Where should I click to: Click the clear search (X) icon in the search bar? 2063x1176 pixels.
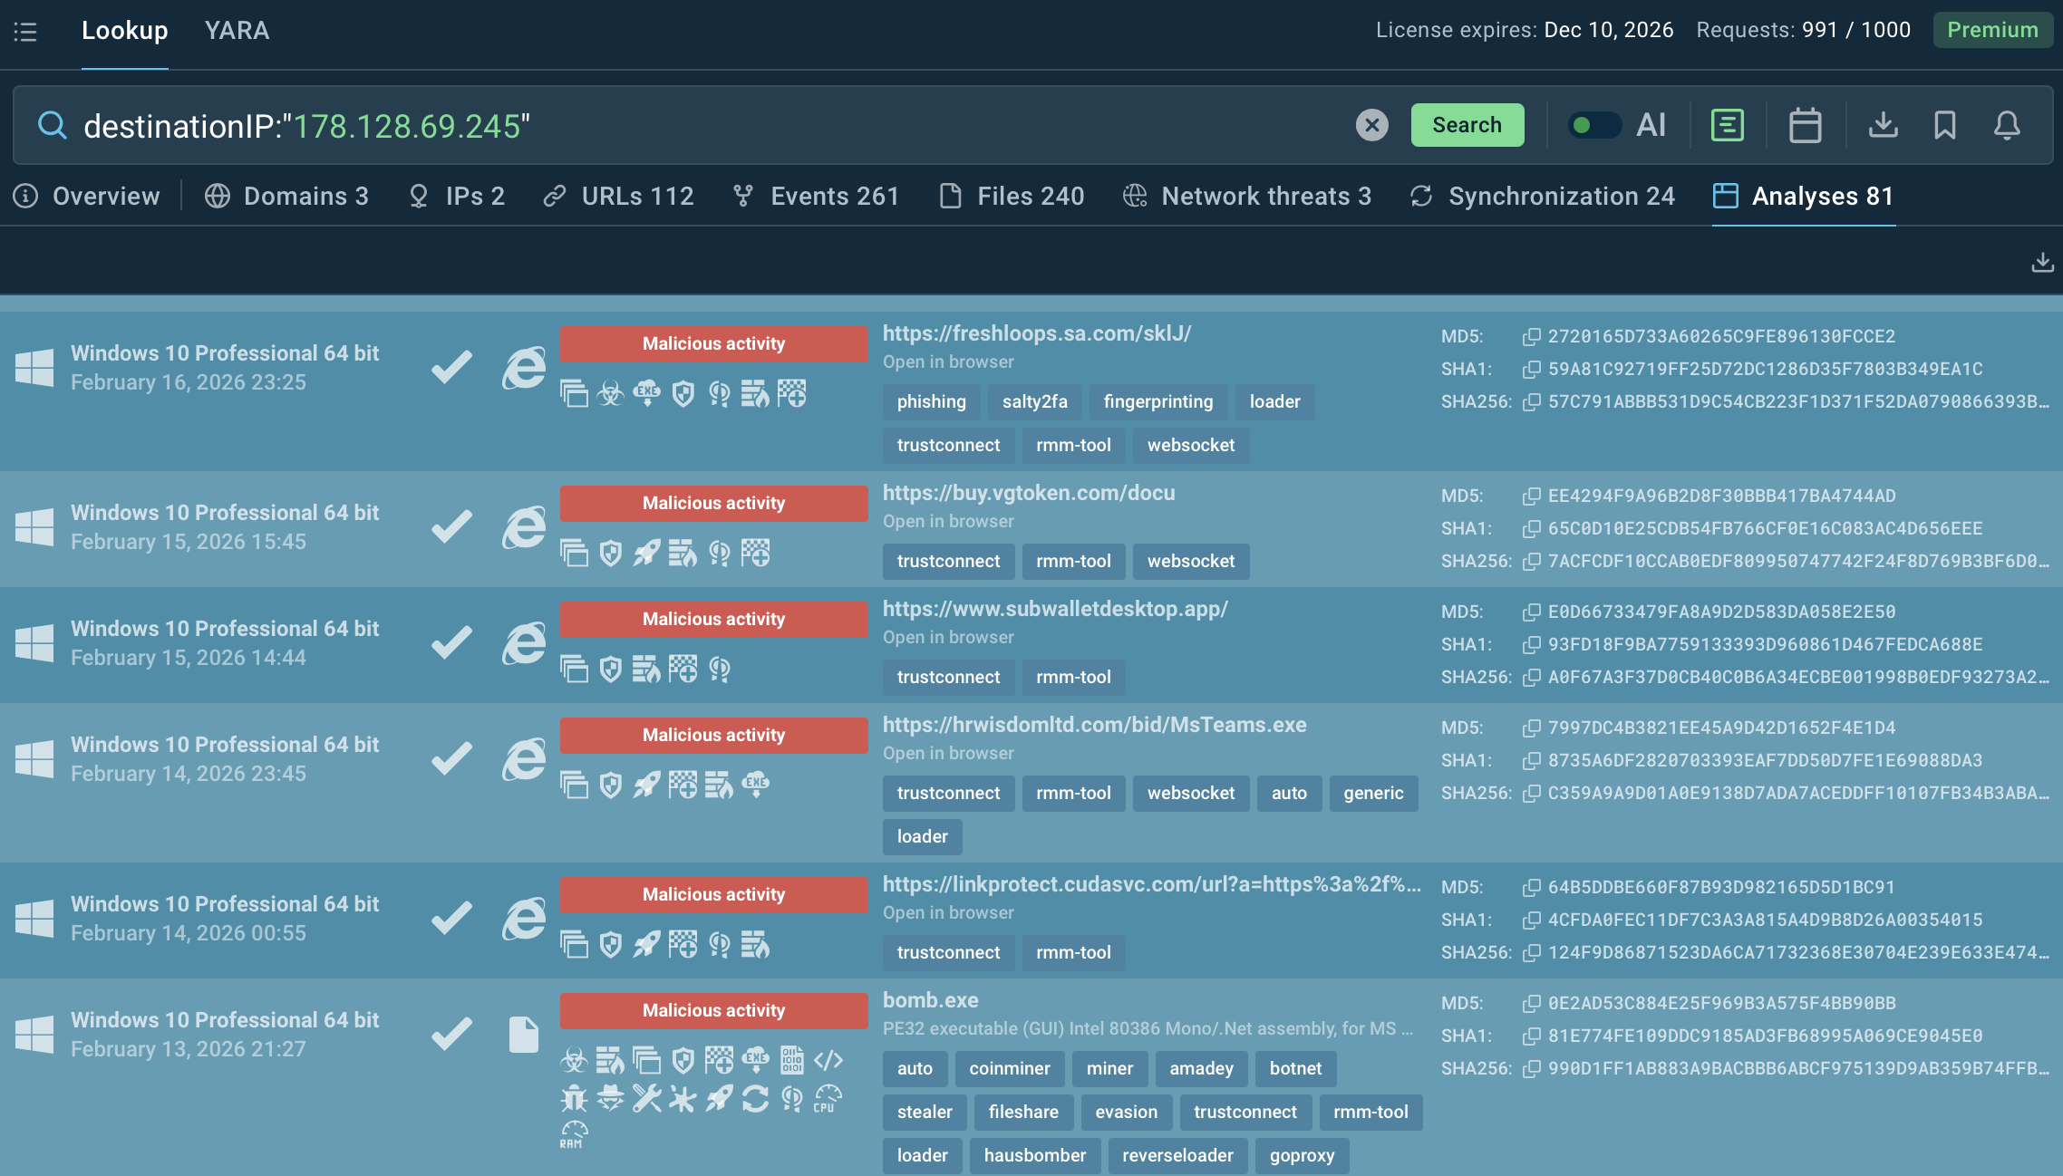coord(1371,126)
